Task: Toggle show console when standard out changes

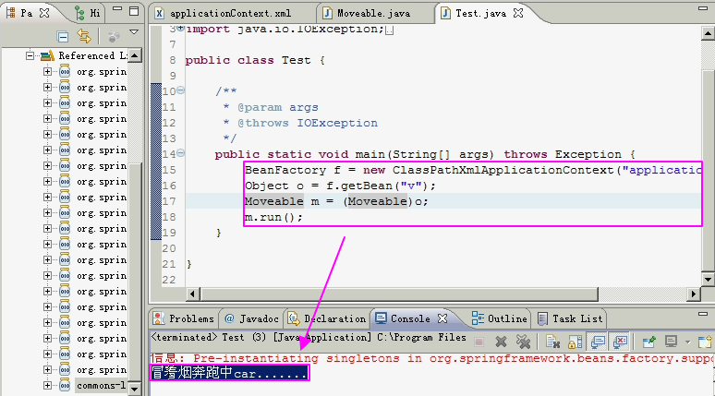Action: [x=598, y=342]
